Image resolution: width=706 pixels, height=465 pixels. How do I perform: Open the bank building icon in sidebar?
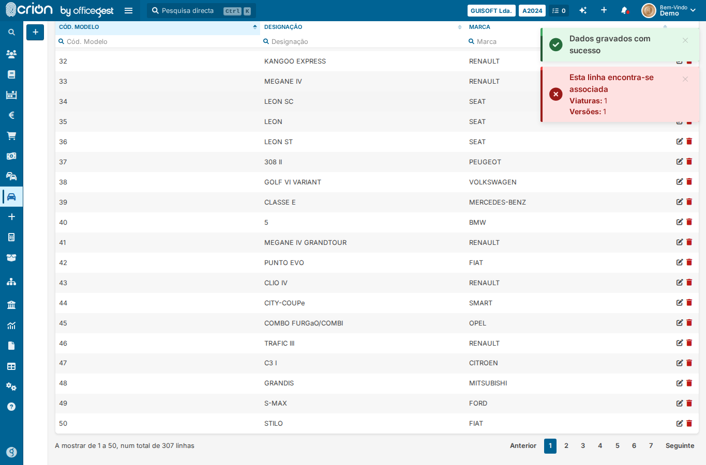point(11,305)
